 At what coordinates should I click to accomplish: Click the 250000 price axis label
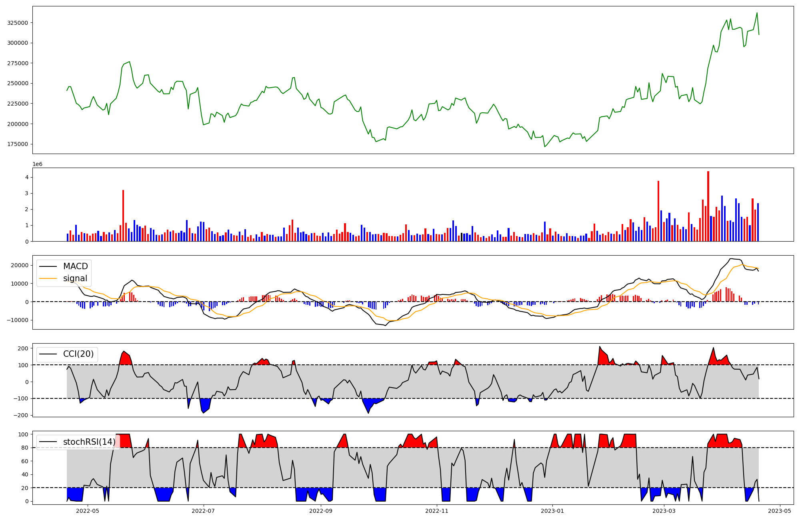click(18, 83)
